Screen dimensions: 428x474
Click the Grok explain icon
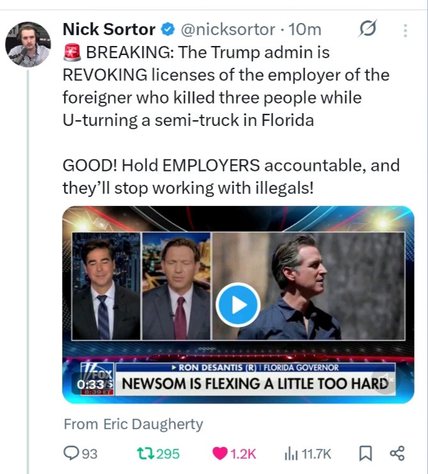369,29
